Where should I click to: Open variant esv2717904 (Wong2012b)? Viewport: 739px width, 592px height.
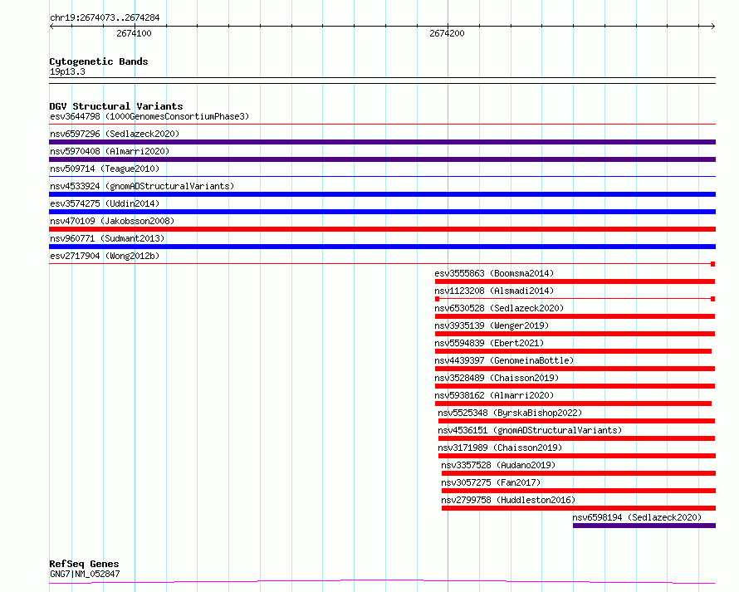(105, 256)
